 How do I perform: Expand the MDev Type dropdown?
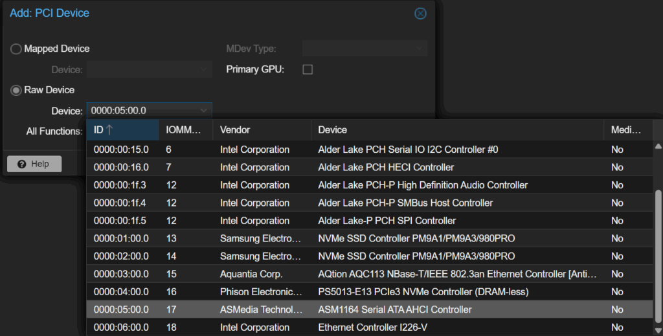[x=365, y=49]
